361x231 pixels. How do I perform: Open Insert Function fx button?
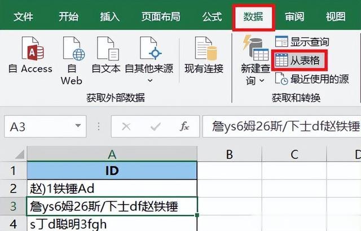click(184, 127)
